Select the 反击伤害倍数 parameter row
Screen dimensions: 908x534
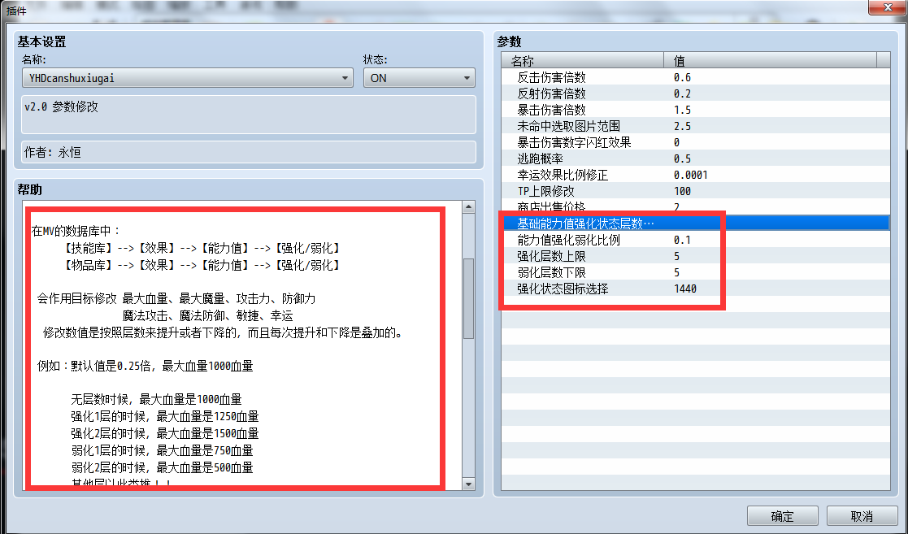pos(696,77)
